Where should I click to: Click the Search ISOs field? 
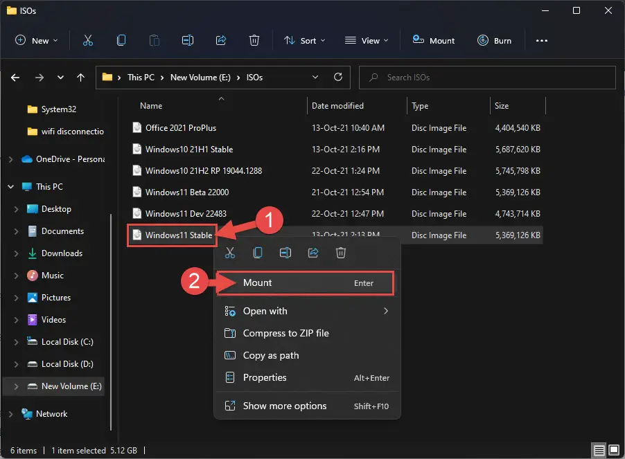(x=487, y=78)
